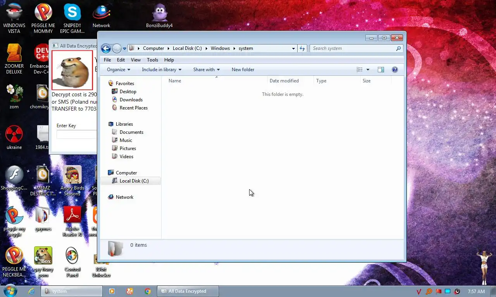496x297 pixels.
Task: Open the red V tray icon
Action: (419, 291)
